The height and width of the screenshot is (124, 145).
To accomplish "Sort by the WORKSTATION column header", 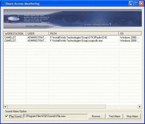I will [x=15, y=34].
